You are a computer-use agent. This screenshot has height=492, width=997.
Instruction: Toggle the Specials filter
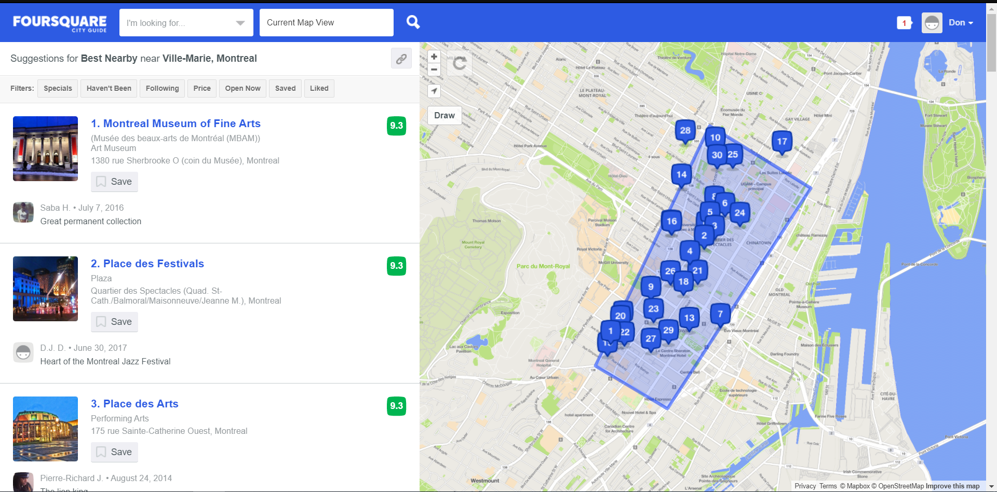[58, 88]
